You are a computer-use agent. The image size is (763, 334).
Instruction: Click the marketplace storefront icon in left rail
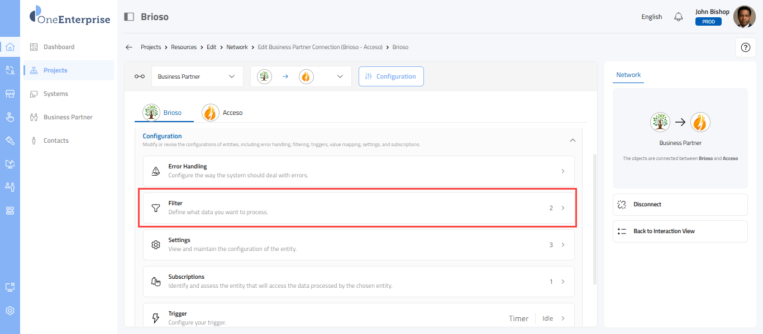point(10,94)
